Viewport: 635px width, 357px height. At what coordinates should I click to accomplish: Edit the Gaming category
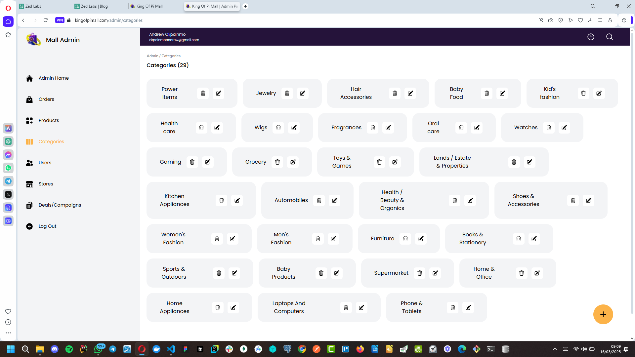pos(208,162)
